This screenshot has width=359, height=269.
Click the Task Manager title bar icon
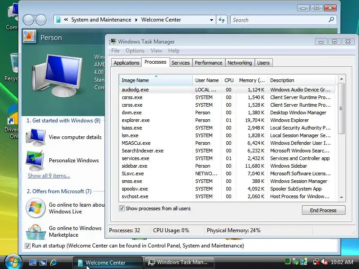(113, 41)
